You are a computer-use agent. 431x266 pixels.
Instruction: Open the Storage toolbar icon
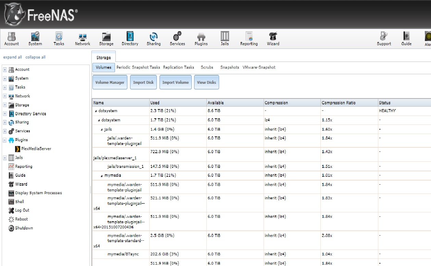click(x=106, y=39)
